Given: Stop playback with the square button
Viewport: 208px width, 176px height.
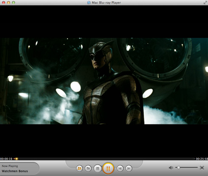Looking at the screenshot, I should click(98, 168).
